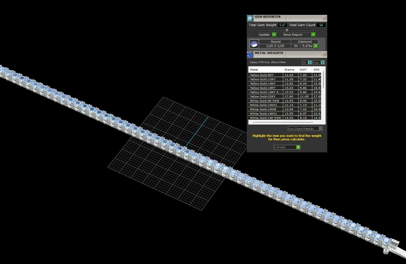Close the Metal Weights panel
This screenshot has width=406, height=264.
[x=324, y=54]
